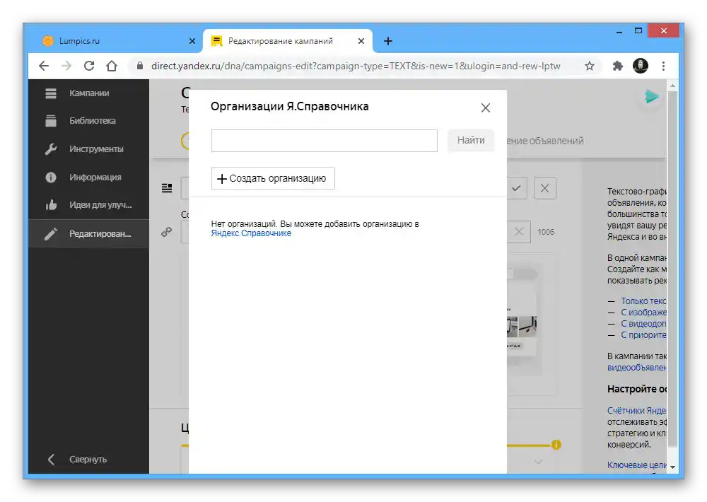Collapse the sidebar with Свернуть
707x502 pixels.
pyautogui.click(x=89, y=459)
